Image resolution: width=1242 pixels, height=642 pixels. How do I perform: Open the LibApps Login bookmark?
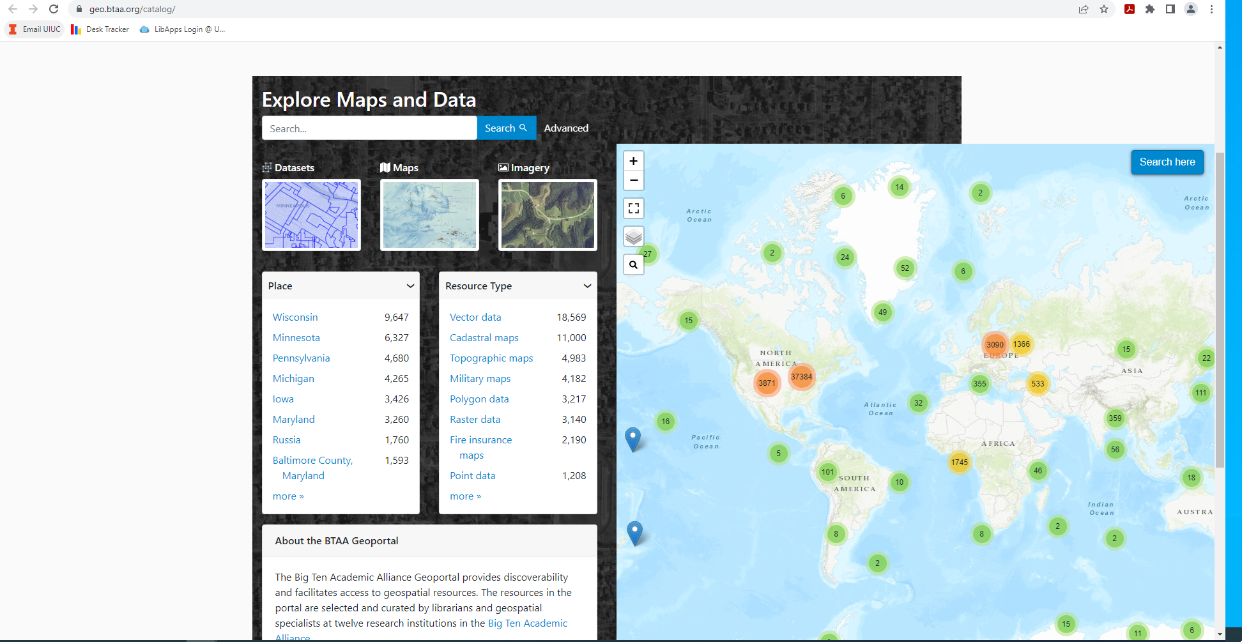[x=182, y=29]
